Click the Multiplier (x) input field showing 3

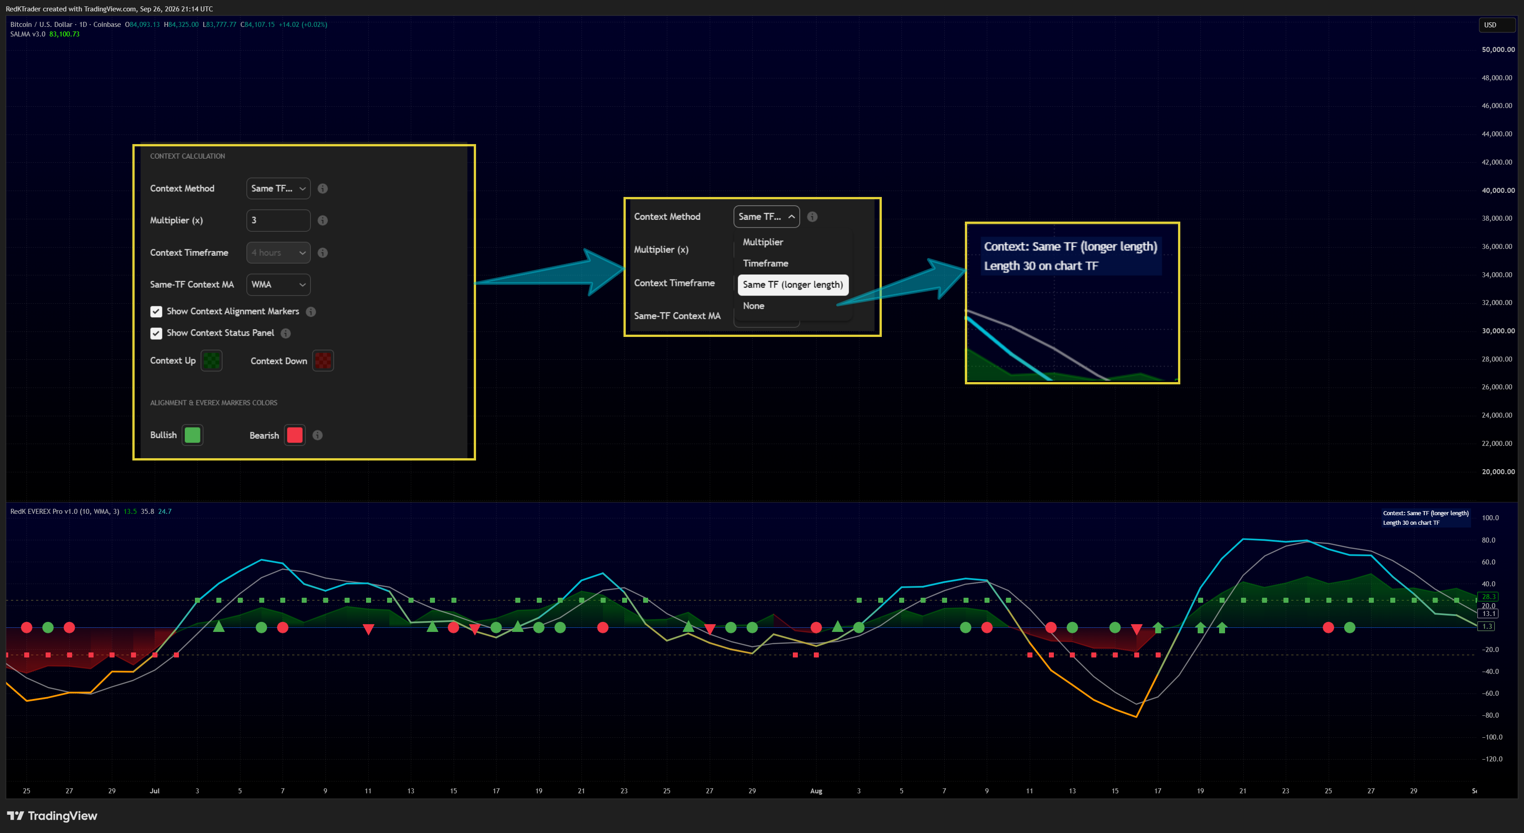click(278, 220)
